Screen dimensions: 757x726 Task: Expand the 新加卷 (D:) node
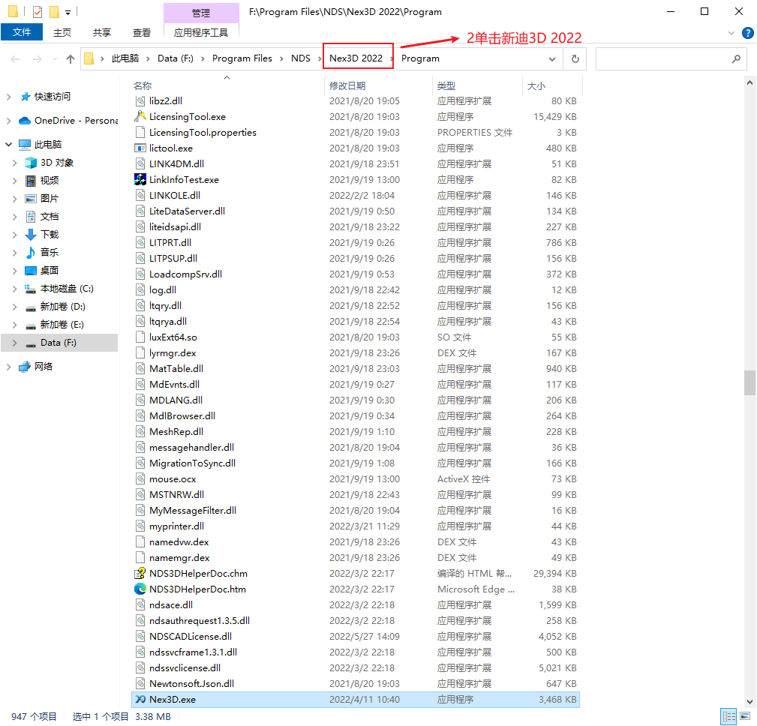pos(15,307)
